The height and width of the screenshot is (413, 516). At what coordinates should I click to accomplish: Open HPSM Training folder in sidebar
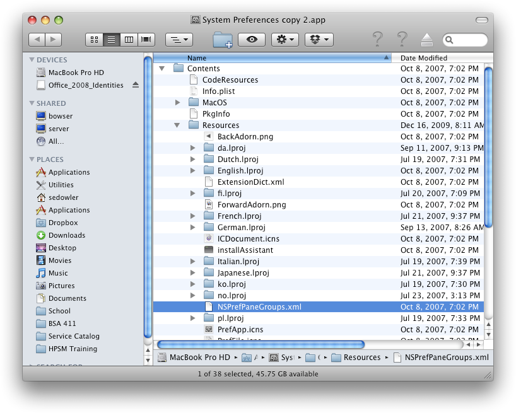[x=73, y=349]
